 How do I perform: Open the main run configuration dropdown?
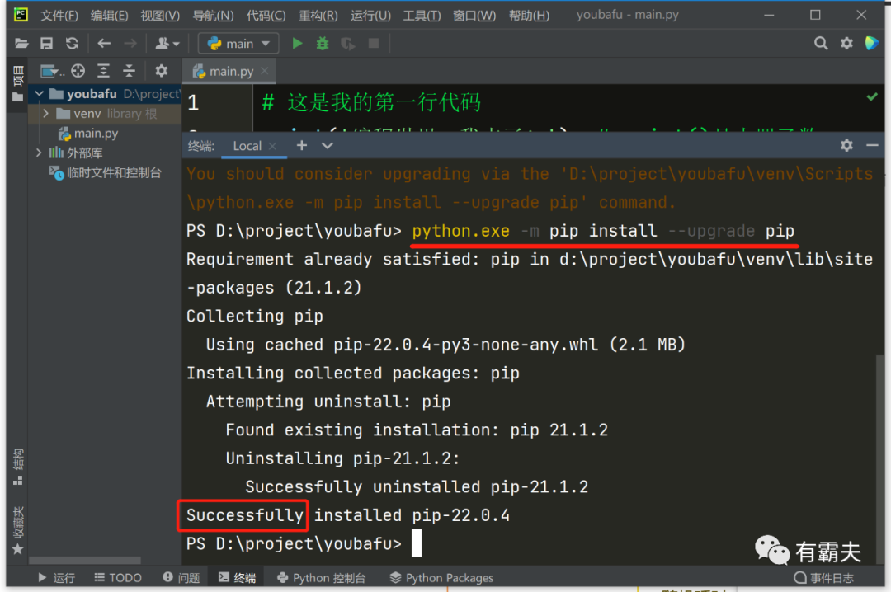238,44
